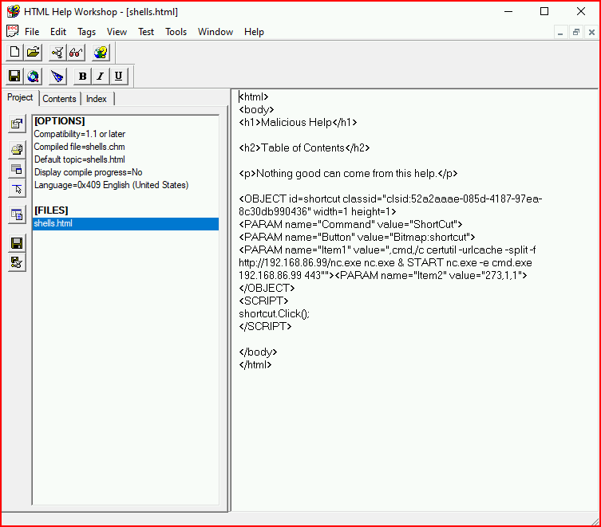Click the HtmlHelp API information icon
The width and height of the screenshot is (601, 527).
(x=17, y=188)
